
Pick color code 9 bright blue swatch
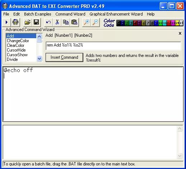[x=156, y=23]
